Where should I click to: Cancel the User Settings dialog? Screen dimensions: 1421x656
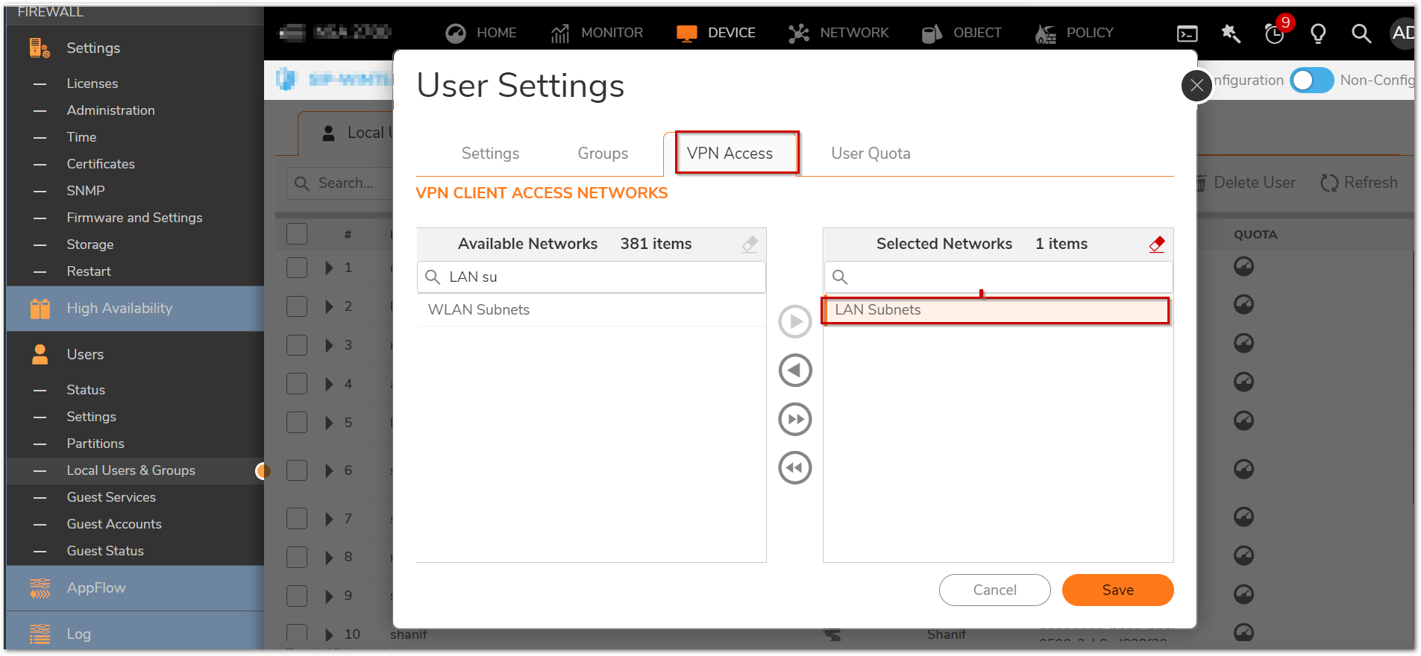point(994,590)
